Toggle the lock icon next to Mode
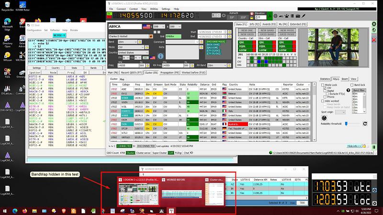 coord(147,47)
